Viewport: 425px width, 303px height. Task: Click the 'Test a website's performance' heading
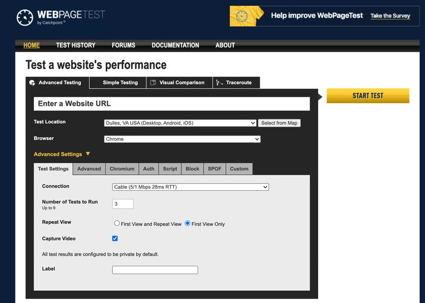(x=96, y=65)
